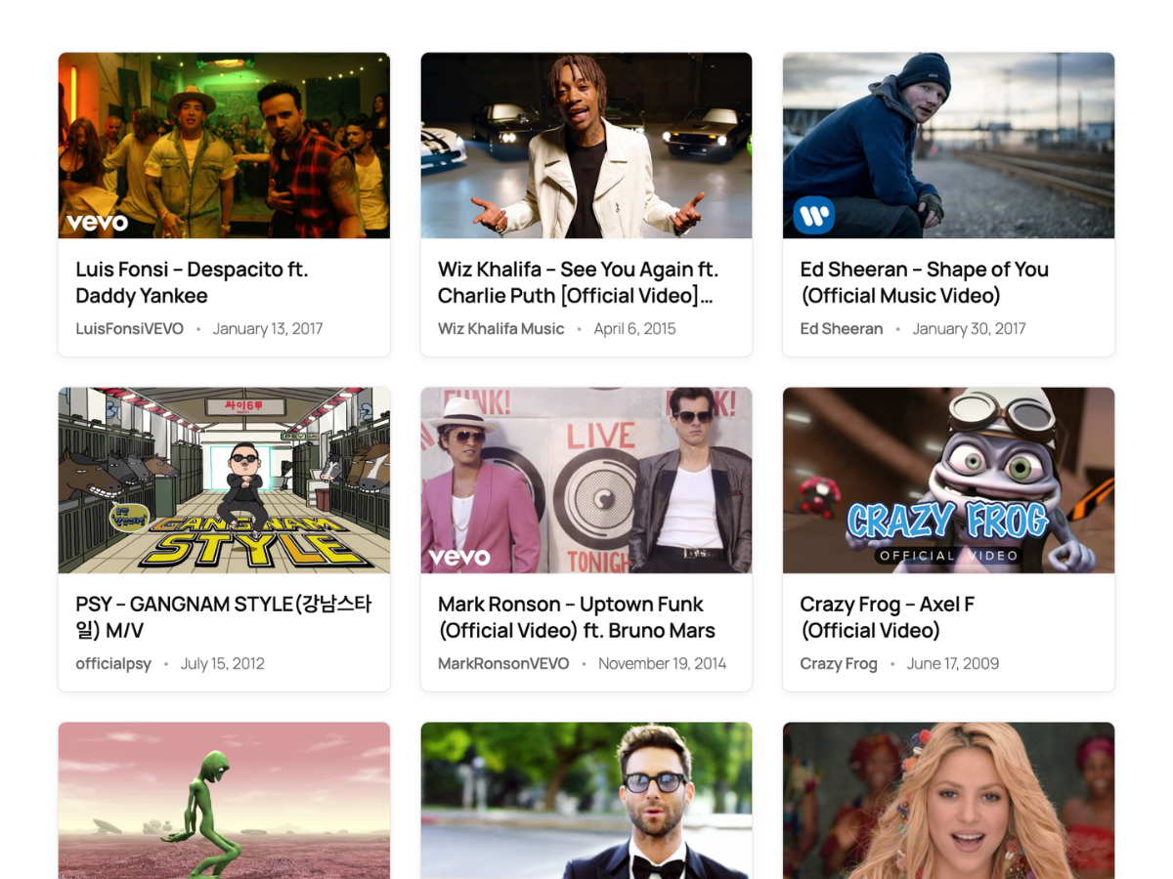
Task: Open the Wiz Khalifa Music channel name
Action: click(500, 329)
